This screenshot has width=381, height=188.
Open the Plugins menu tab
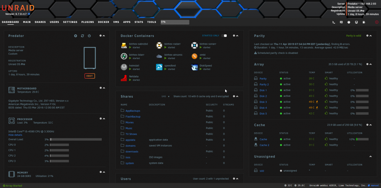[x=88, y=22]
